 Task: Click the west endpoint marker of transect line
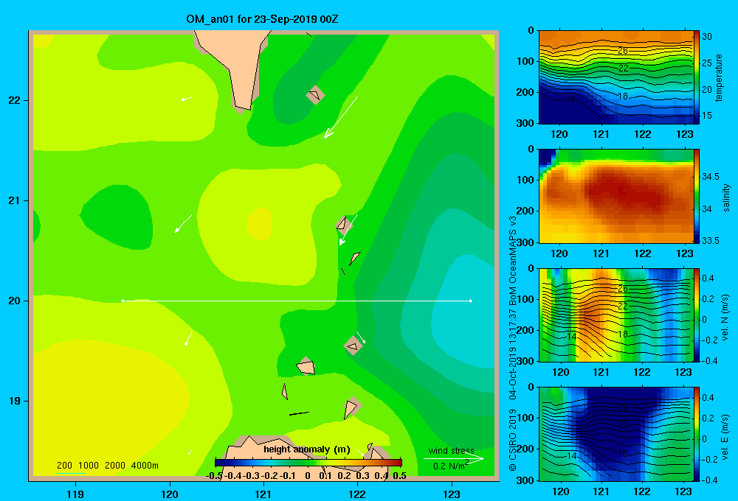tap(123, 301)
